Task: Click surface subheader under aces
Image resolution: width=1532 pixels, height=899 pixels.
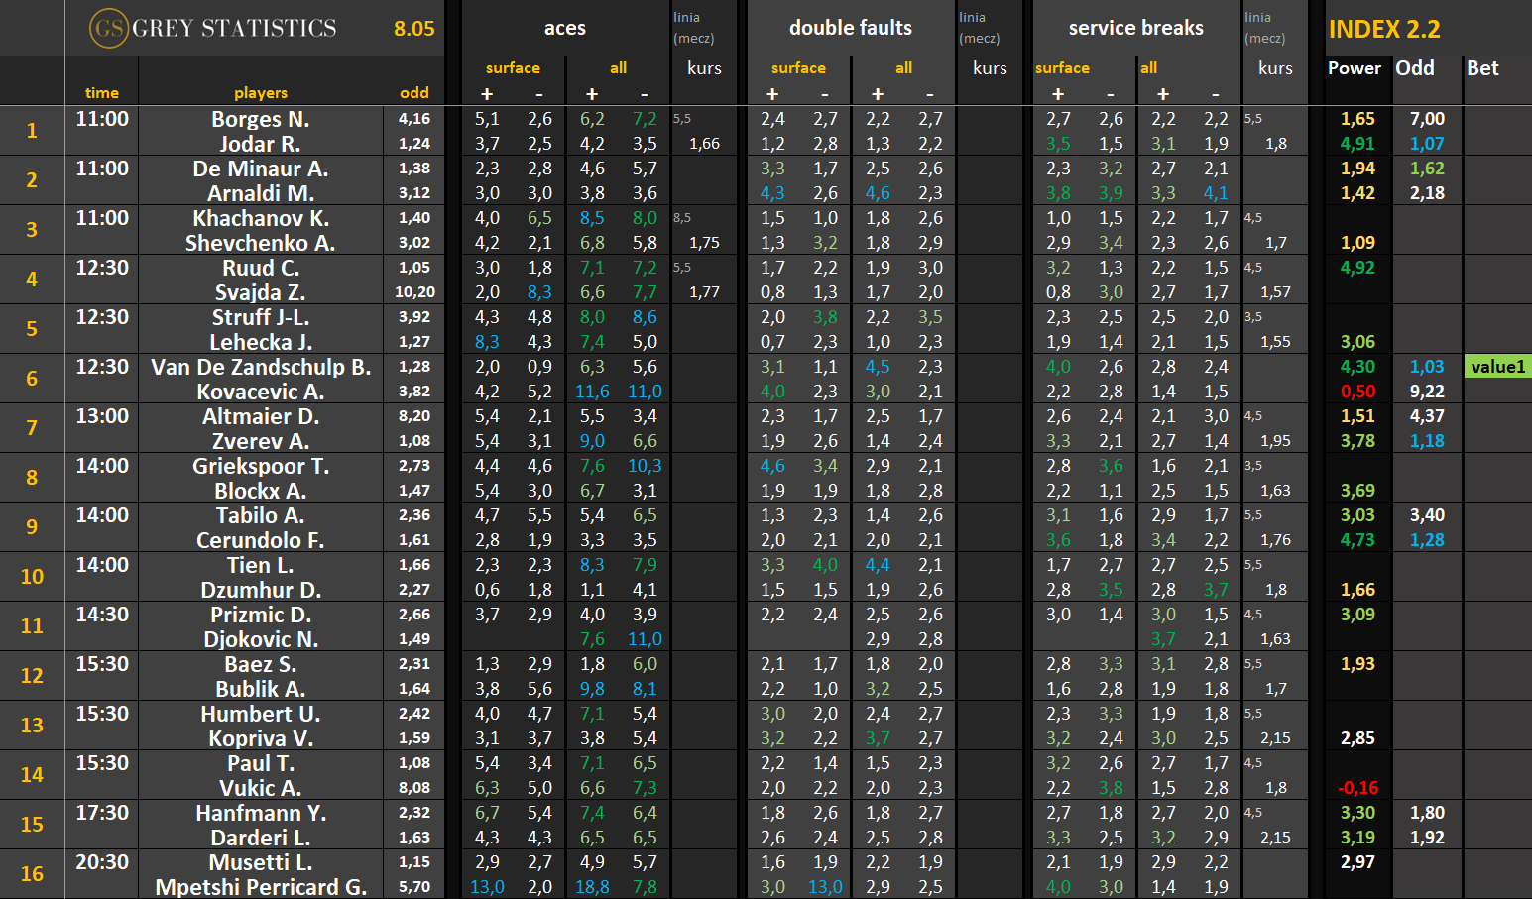Action: pos(513,68)
